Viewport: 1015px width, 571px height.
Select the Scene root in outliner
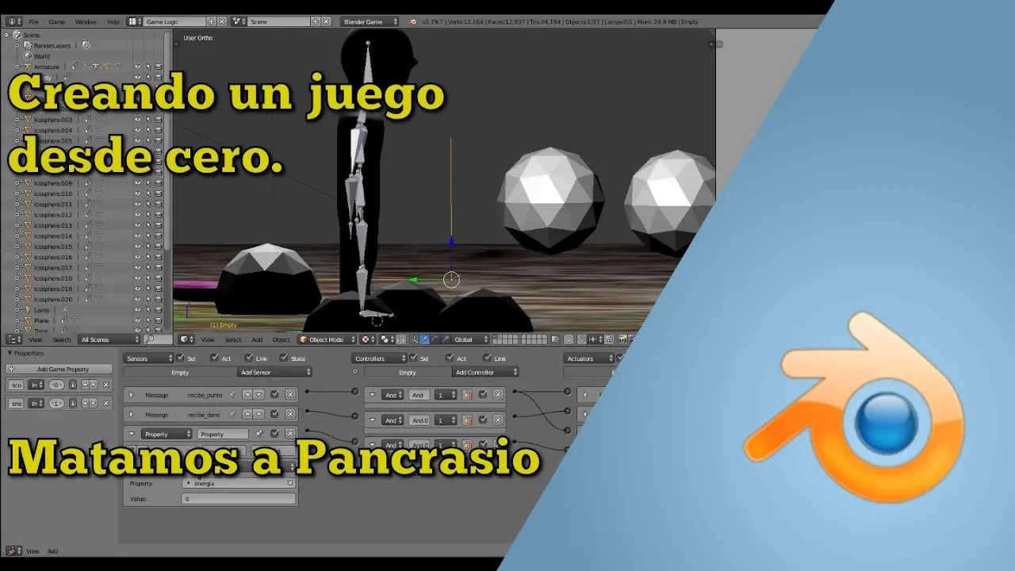32,35
